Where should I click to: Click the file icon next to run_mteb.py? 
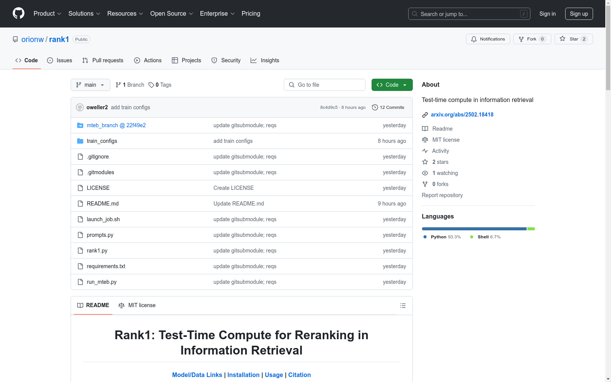(80, 282)
